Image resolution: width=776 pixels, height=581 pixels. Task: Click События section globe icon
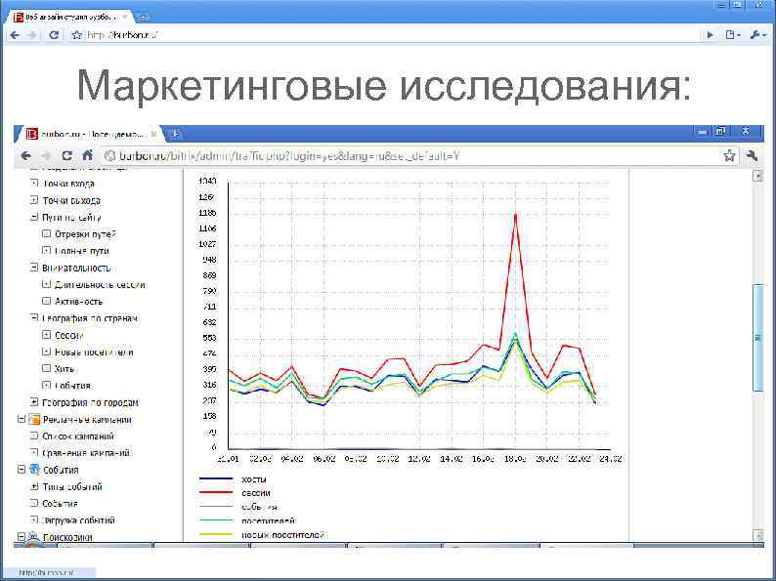[34, 470]
